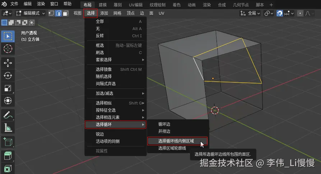321x174 pixels.
Task: Switch to face select mode
Action: pyautogui.click(x=65, y=14)
